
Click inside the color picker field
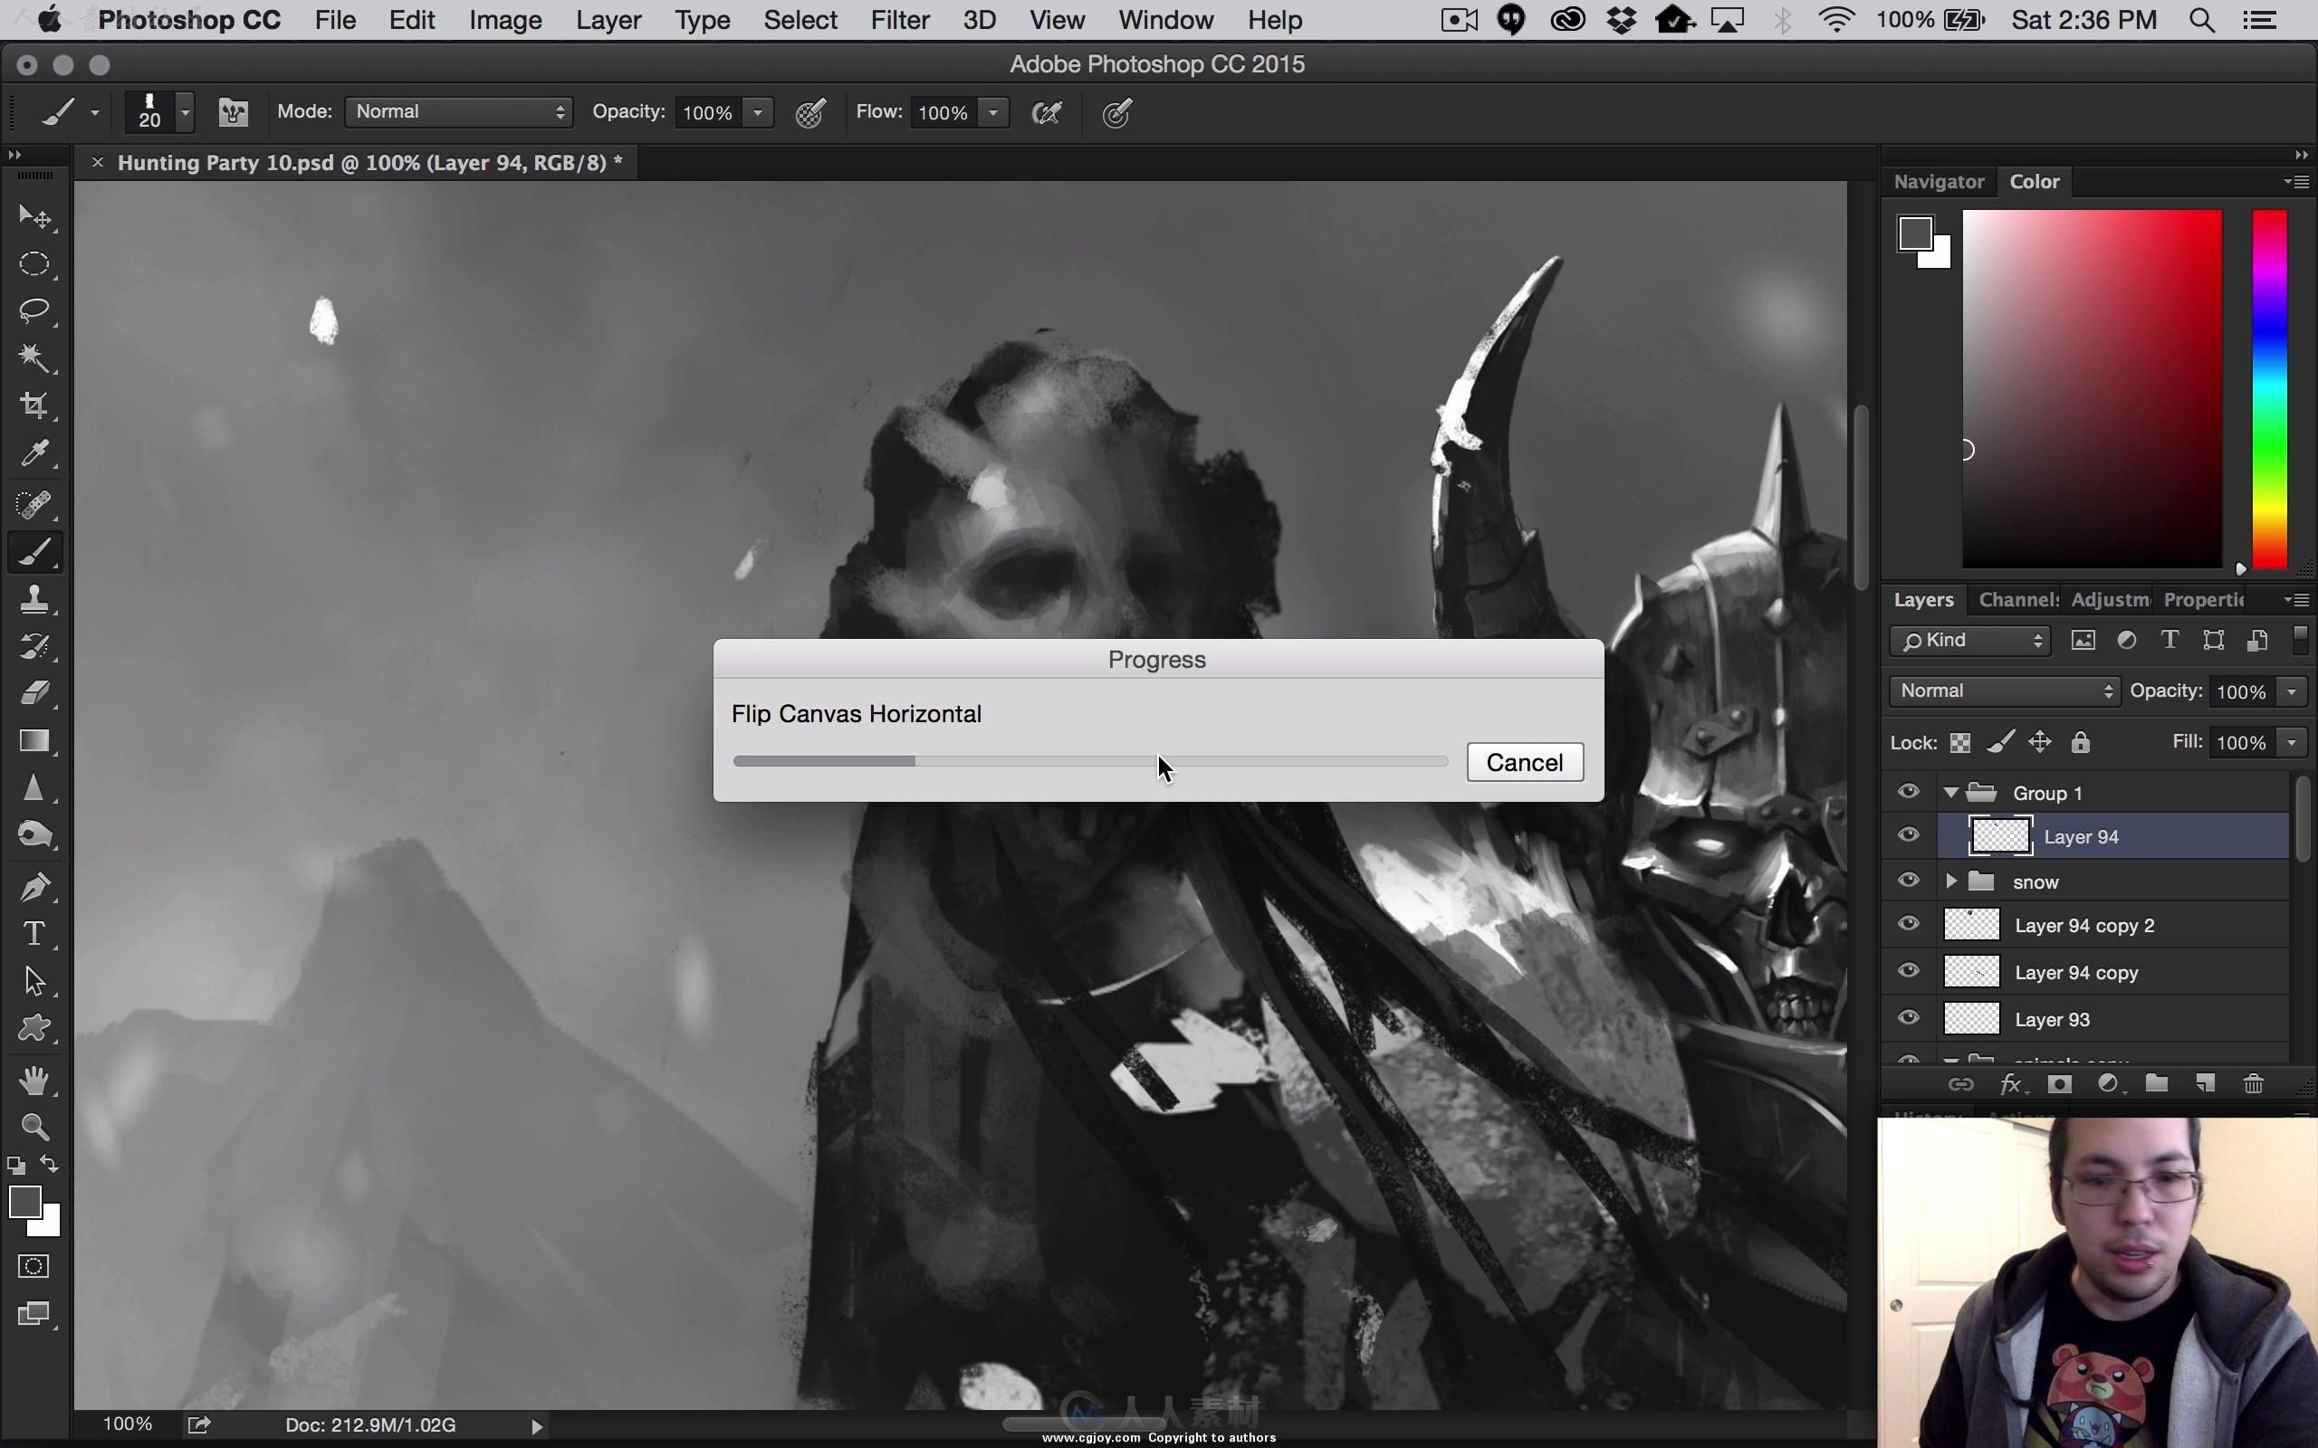point(2092,389)
